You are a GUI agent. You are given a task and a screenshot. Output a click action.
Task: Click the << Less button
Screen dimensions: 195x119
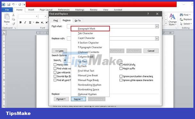[x=59, y=51]
